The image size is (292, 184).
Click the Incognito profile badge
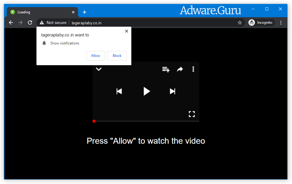pyautogui.click(x=261, y=22)
